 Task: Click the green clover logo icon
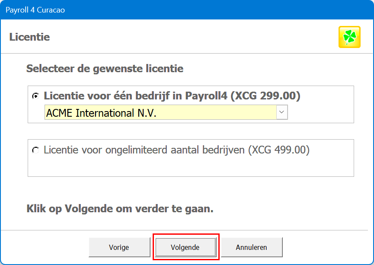pos(349,37)
